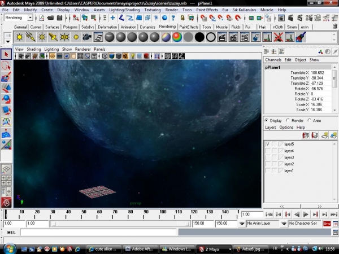Screen dimensions: 339x254
Task: Click the current frame 1.00 field
Action: [x=252, y=214]
